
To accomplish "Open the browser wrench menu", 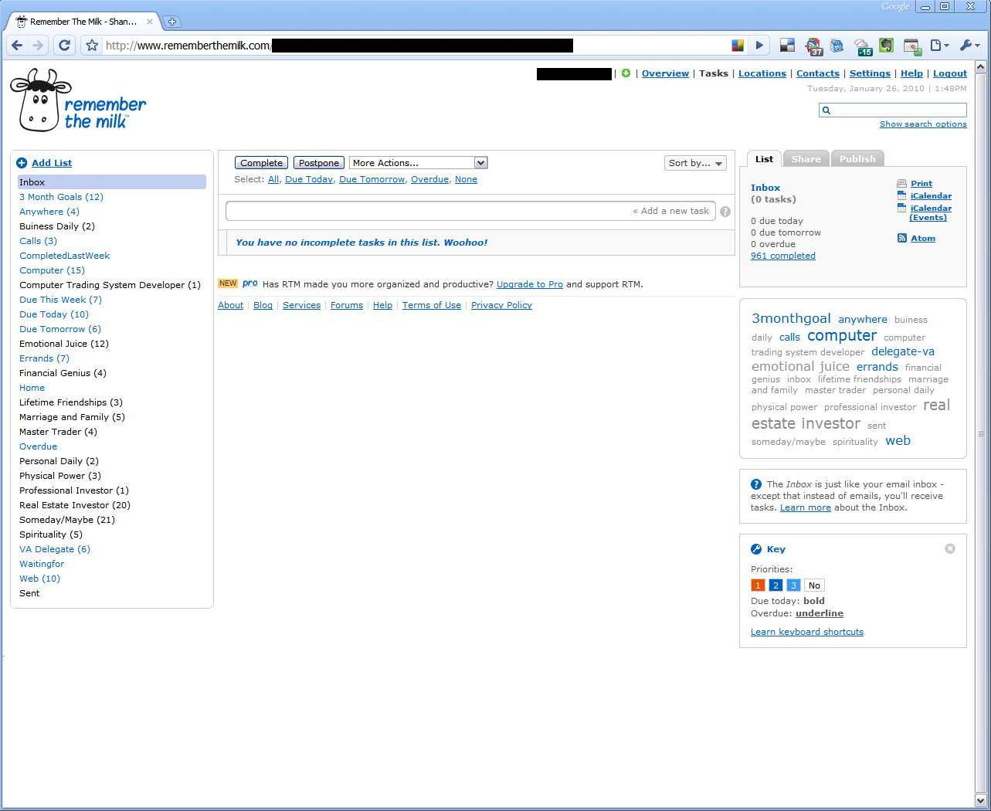I will pos(969,46).
